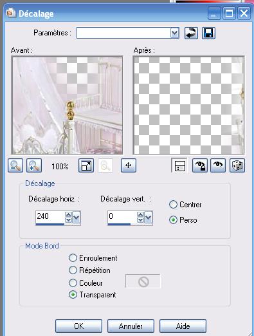Enable auto proof with the locked eye icon

200,165
